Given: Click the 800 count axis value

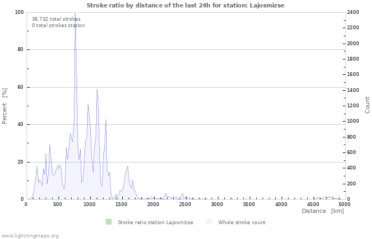Looking at the screenshot, I should (351, 137).
